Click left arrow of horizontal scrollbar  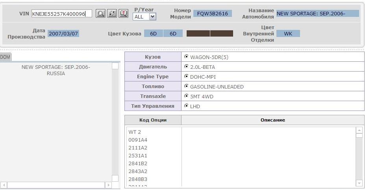click(4, 185)
